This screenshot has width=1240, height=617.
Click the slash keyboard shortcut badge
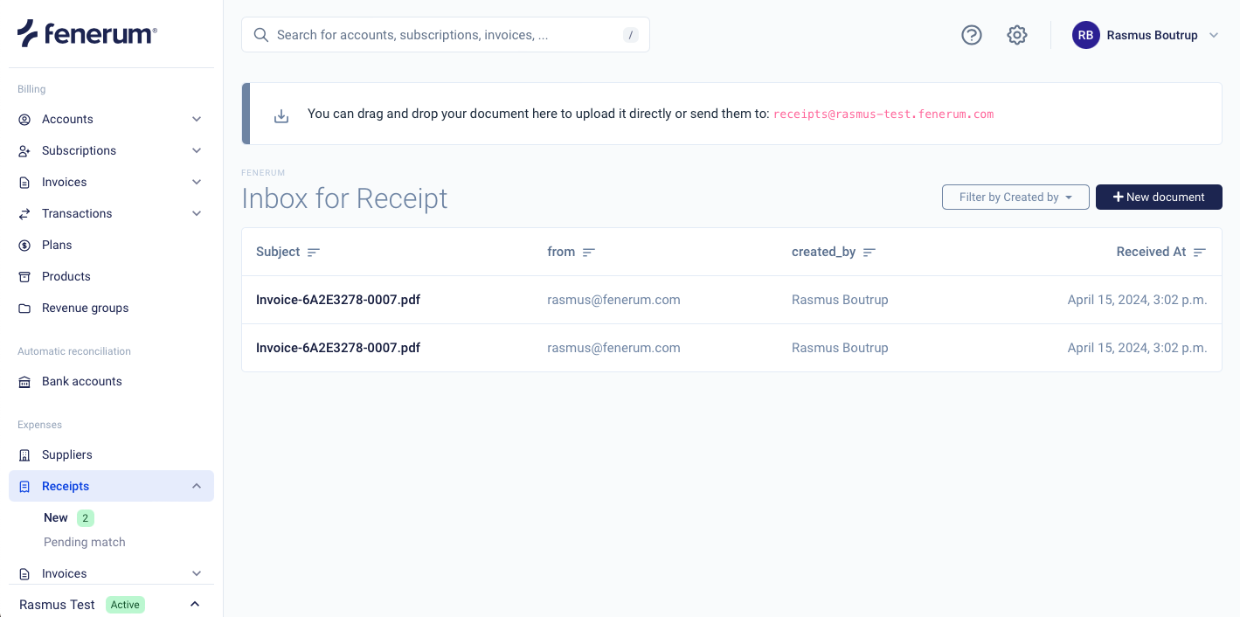click(x=631, y=35)
